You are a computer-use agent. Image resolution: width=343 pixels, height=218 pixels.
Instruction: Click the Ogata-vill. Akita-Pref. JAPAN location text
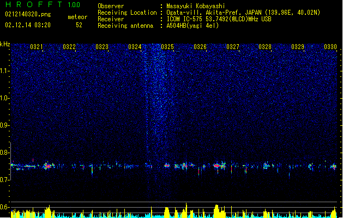coord(243,13)
